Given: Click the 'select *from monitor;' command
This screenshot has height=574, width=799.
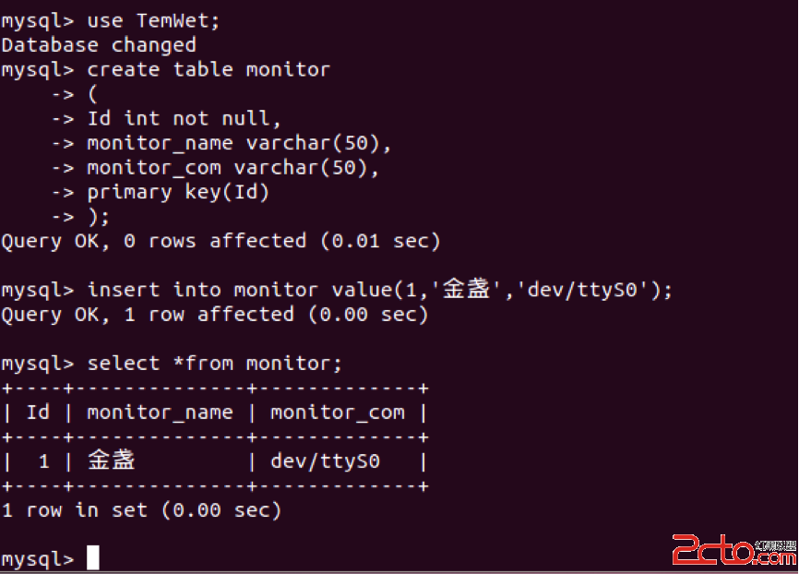Looking at the screenshot, I should (215, 364).
